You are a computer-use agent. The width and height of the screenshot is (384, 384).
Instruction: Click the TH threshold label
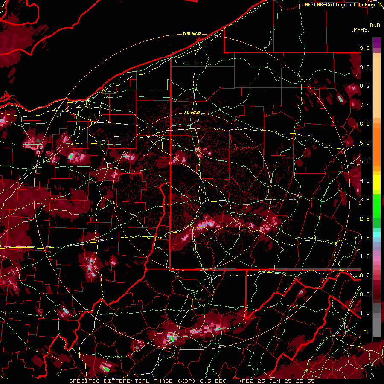[x=367, y=332]
